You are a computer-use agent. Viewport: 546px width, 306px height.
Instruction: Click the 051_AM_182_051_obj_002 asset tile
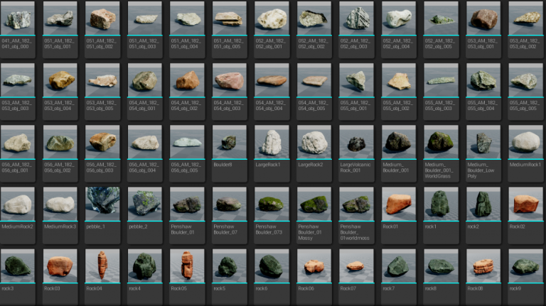[x=102, y=30]
